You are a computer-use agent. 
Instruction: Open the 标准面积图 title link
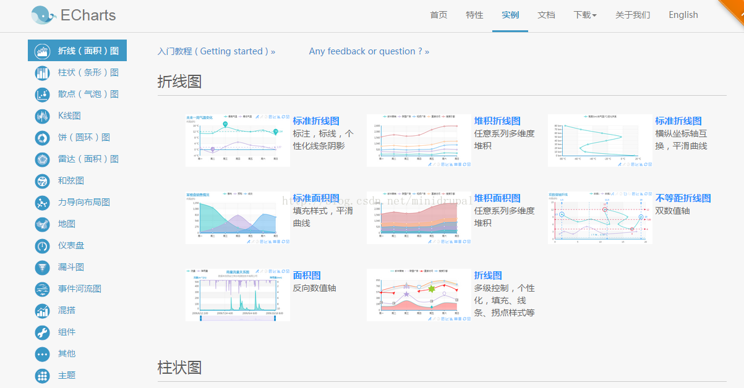316,198
